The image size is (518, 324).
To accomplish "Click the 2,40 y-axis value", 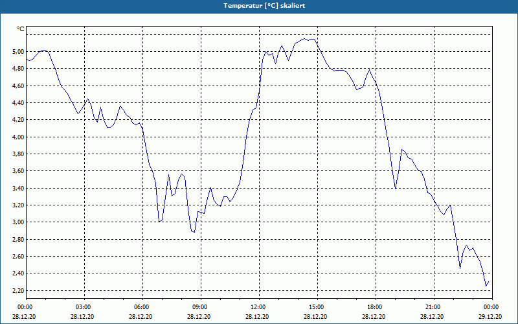I will point(18,273).
